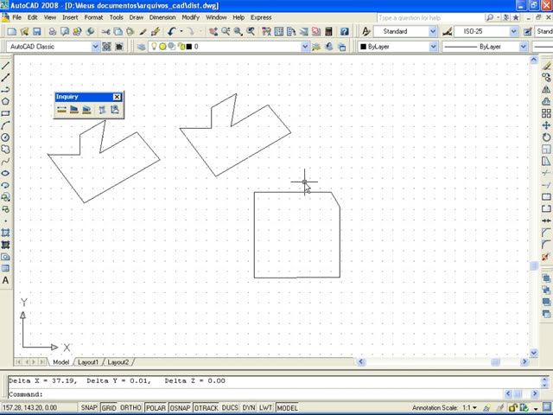Click the Zoom Realtime icon
The width and height of the screenshot is (553, 415).
[x=226, y=32]
